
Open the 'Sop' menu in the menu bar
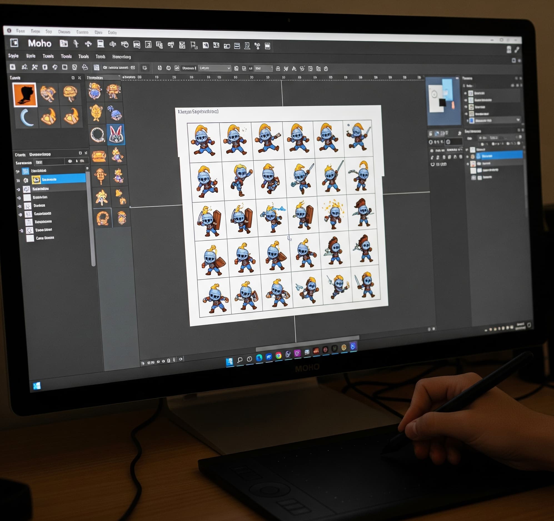click(x=49, y=31)
